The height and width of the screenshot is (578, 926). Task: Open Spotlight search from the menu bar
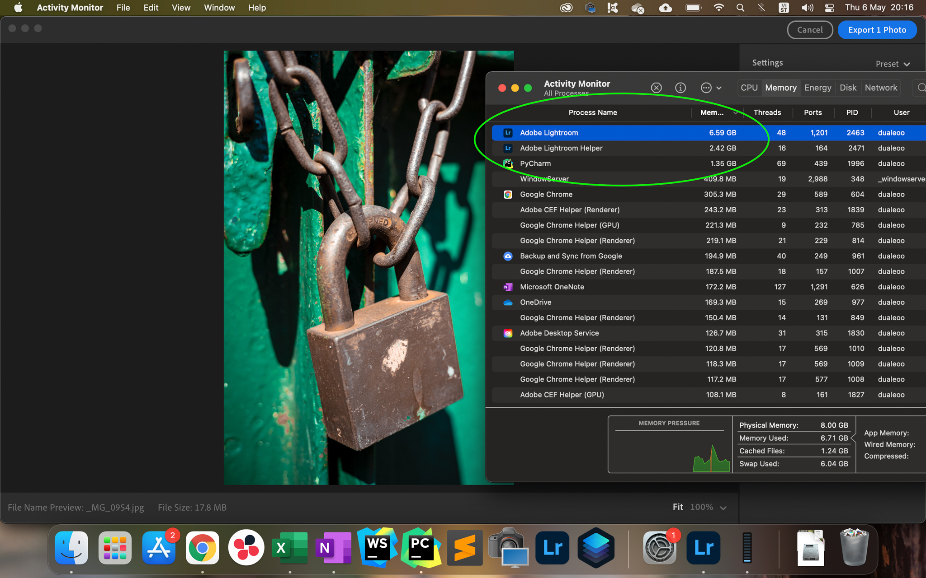pos(740,8)
